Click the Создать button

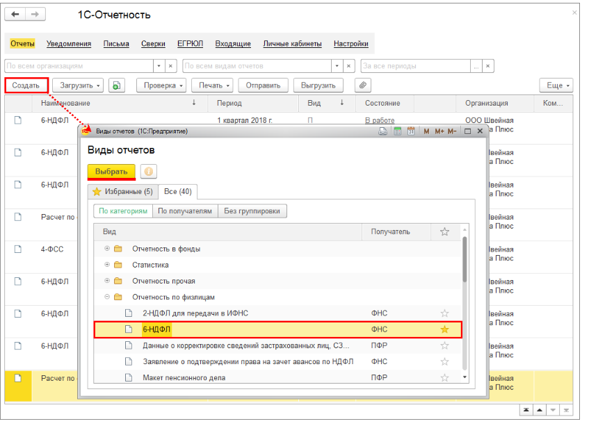pos(26,85)
